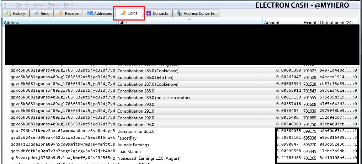Click block height 701555
This screenshot has height=164, width=362.
(310, 98)
